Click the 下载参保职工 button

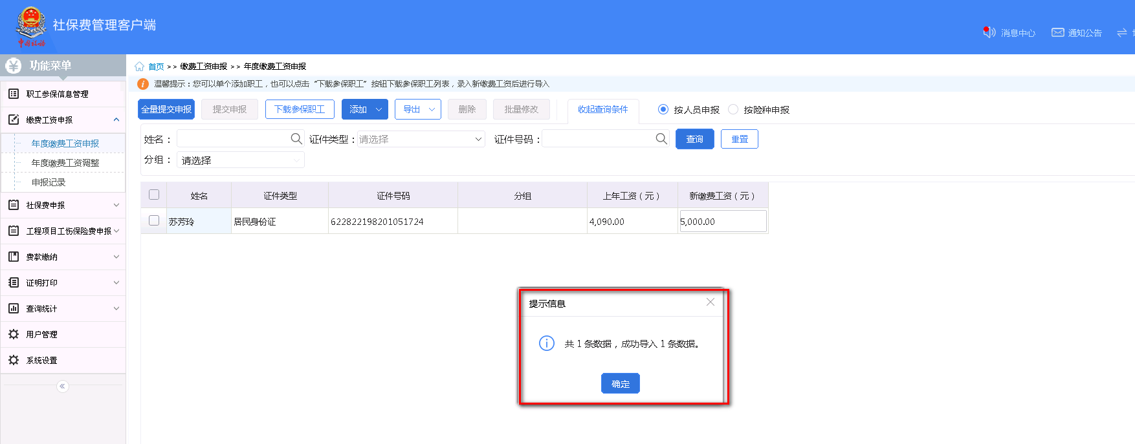click(300, 109)
